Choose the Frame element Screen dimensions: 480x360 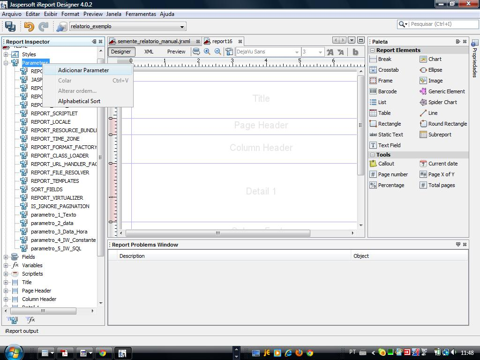[x=381, y=81]
